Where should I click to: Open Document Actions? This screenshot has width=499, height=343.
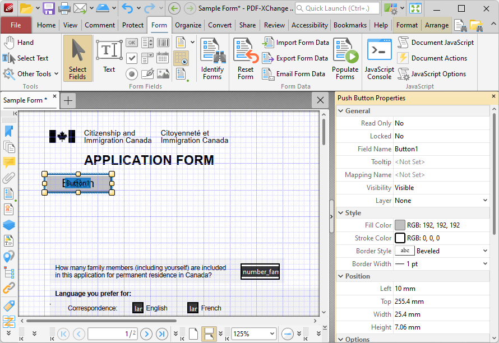click(432, 58)
